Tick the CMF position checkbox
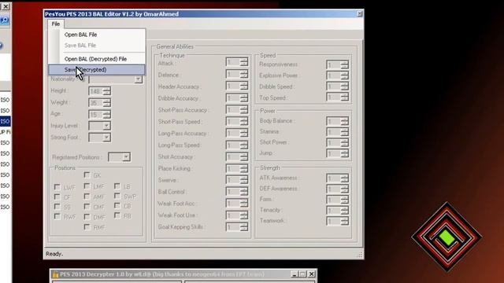Screen dimensions: 504x283 pos(87,206)
